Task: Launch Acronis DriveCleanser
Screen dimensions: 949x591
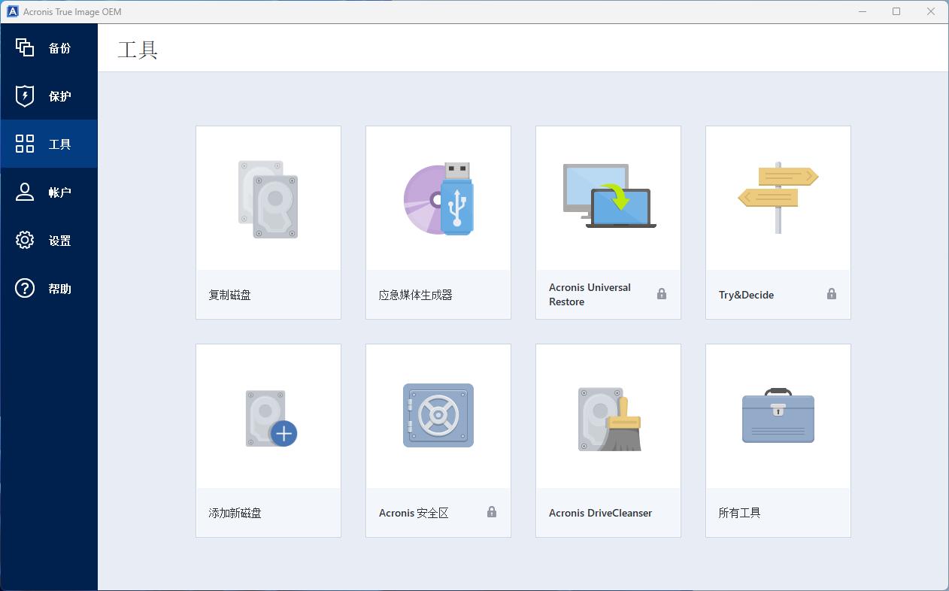Action: (x=608, y=440)
